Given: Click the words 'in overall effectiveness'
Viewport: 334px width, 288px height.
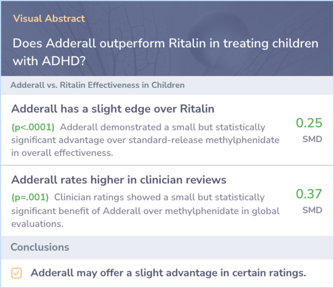Looking at the screenshot, I should point(62,153).
